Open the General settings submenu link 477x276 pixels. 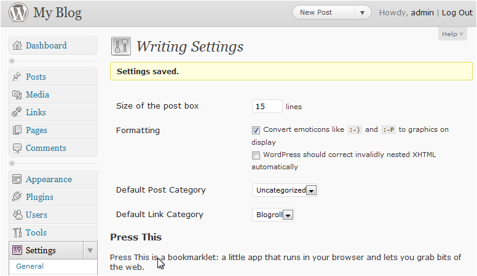click(x=30, y=266)
